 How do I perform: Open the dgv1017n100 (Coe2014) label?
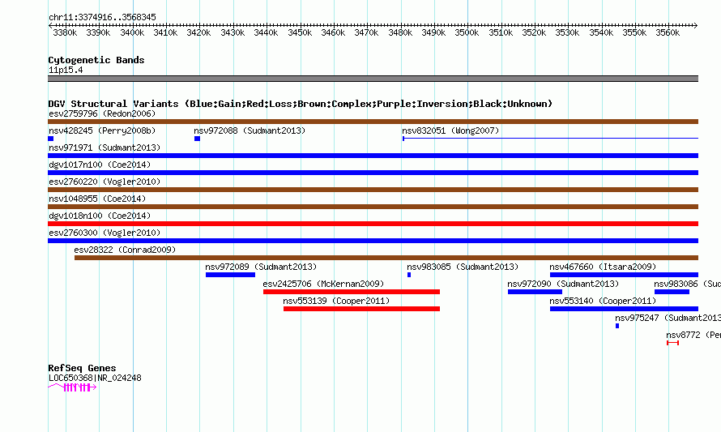tap(100, 165)
